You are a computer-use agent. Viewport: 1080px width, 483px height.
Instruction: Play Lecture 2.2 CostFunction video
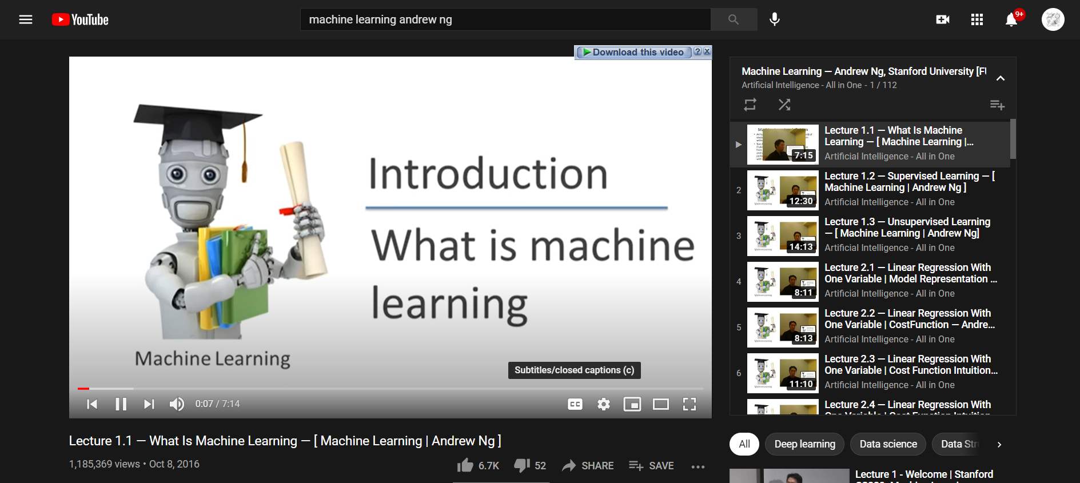870,328
